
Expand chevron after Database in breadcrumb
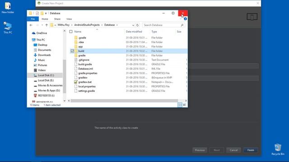pyautogui.click(x=117, y=25)
